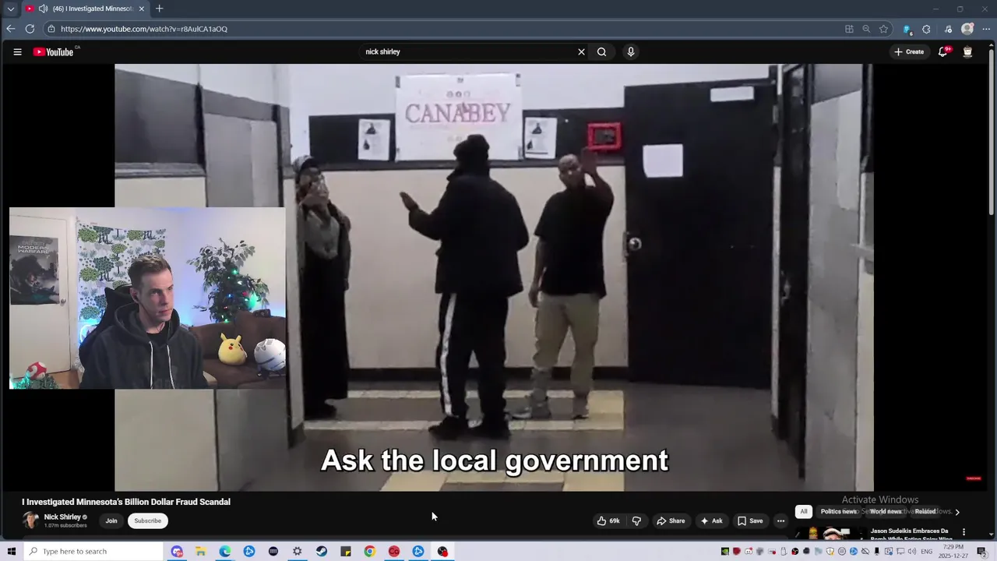997x561 pixels.
Task: Click the video player to pause
Action: [494, 277]
